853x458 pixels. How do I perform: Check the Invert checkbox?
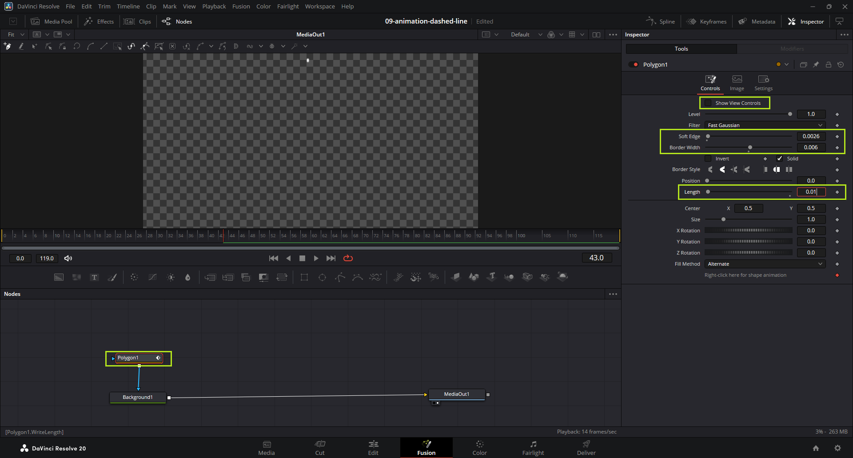[x=708, y=159]
